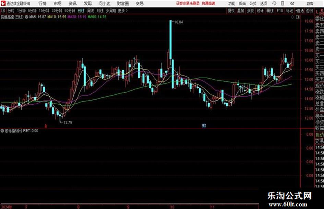This screenshot has height=209, width=324.
Task: Click the 12.79 low price label
Action: pyautogui.click(x=68, y=123)
